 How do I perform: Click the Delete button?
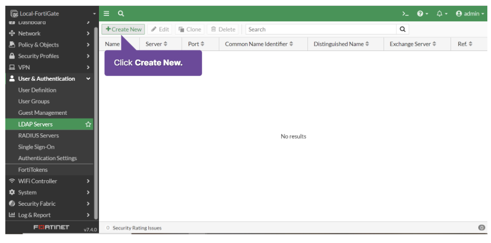pos(223,29)
